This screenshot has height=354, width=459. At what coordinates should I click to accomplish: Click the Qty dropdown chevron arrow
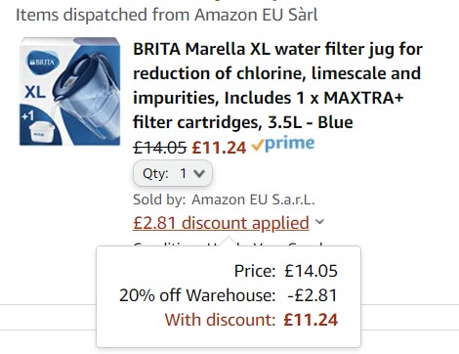[x=199, y=173]
